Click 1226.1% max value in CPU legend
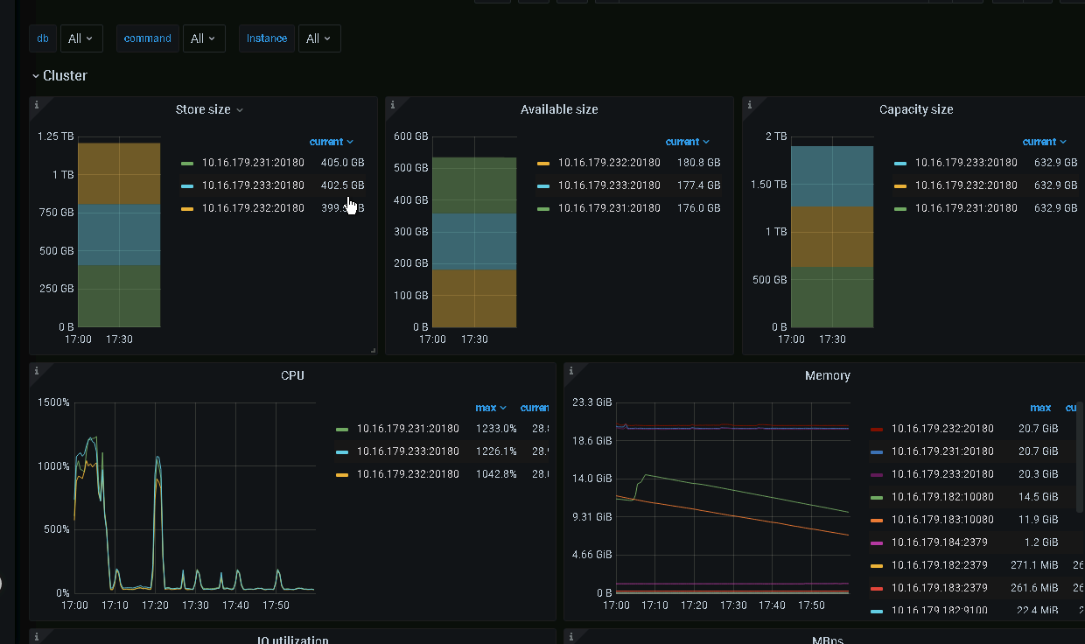Image resolution: width=1085 pixels, height=644 pixels. 497,451
